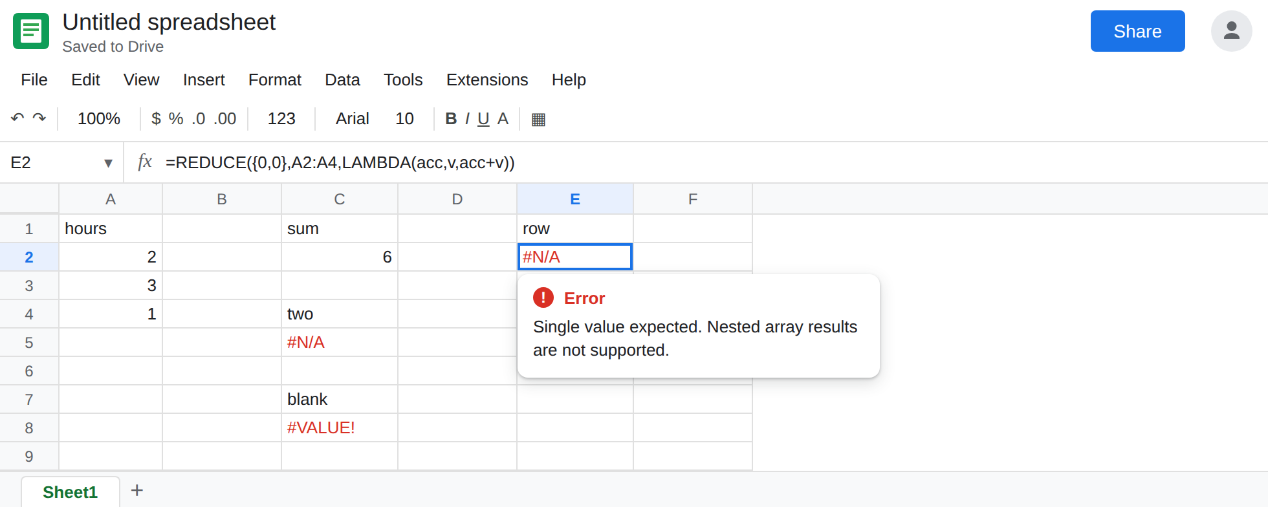Select the #N/A cell under 'two'
Viewport: 1268px width, 507px height.
click(x=340, y=342)
